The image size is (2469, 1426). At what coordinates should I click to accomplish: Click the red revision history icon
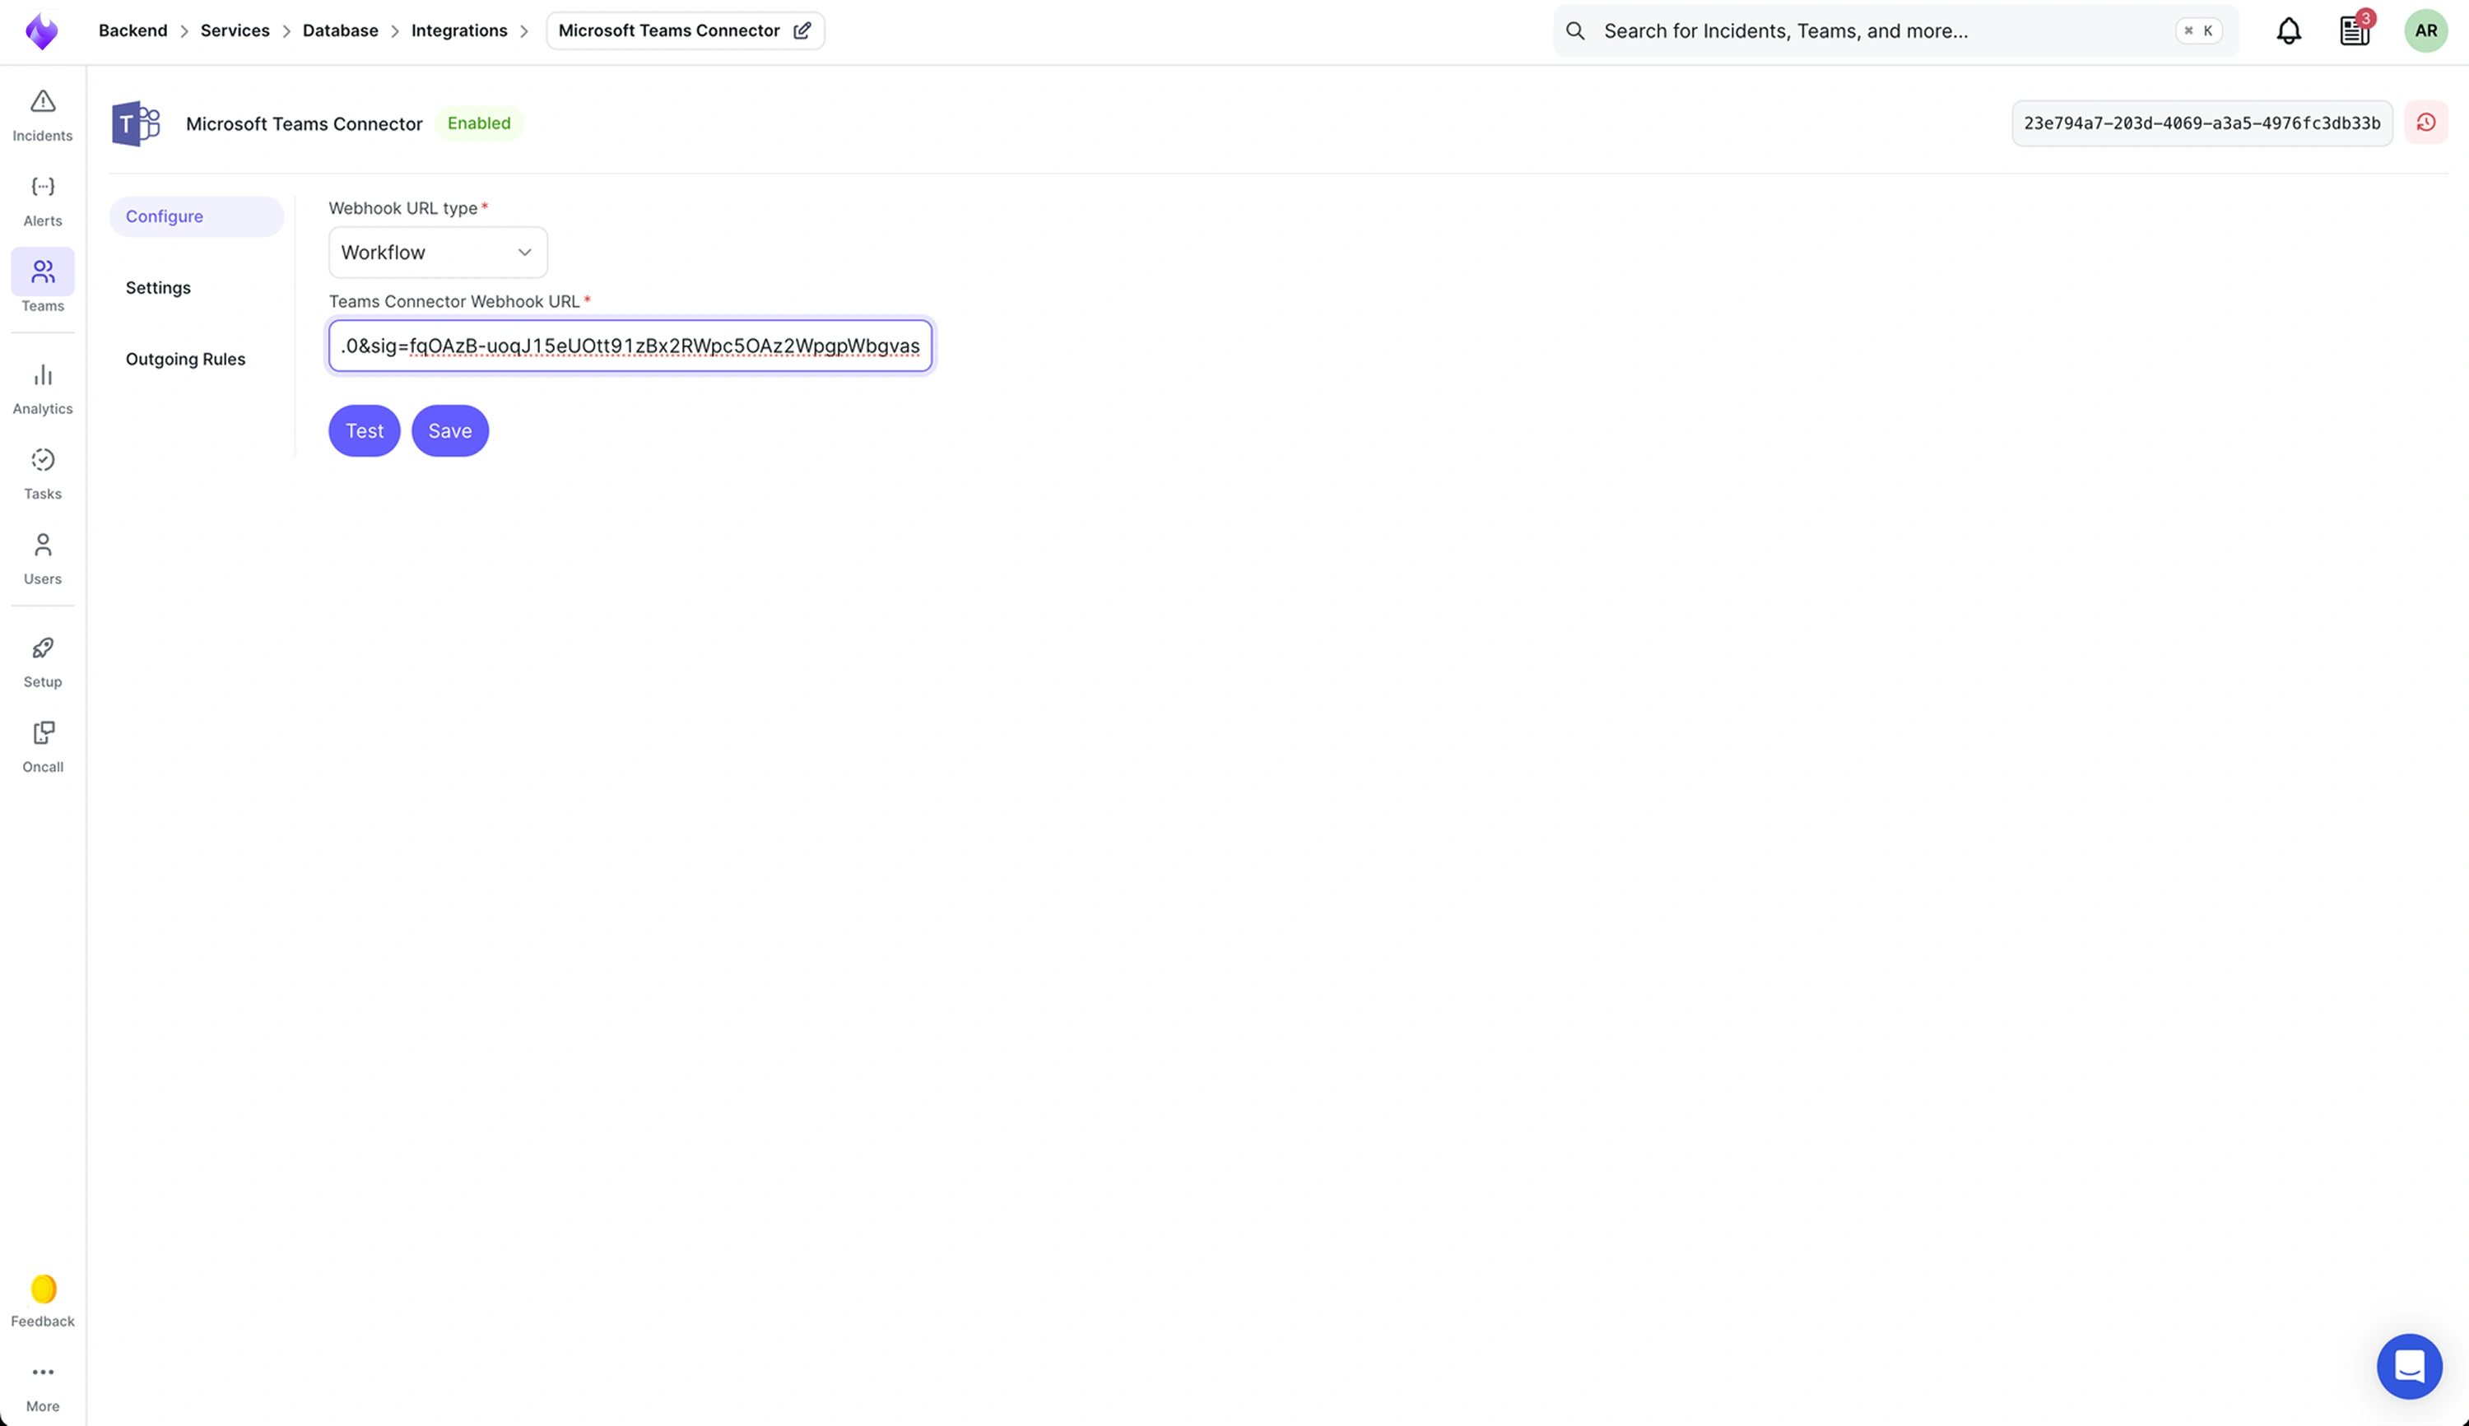[x=2426, y=123]
